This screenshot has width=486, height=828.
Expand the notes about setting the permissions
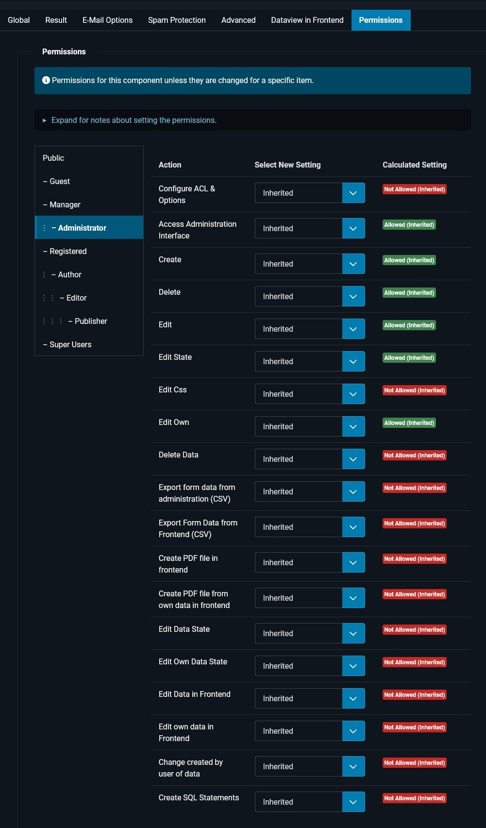134,119
